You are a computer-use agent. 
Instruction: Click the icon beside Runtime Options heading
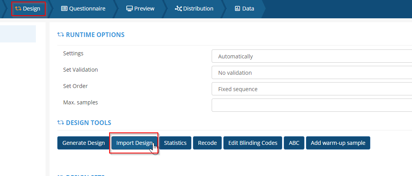tap(60, 35)
